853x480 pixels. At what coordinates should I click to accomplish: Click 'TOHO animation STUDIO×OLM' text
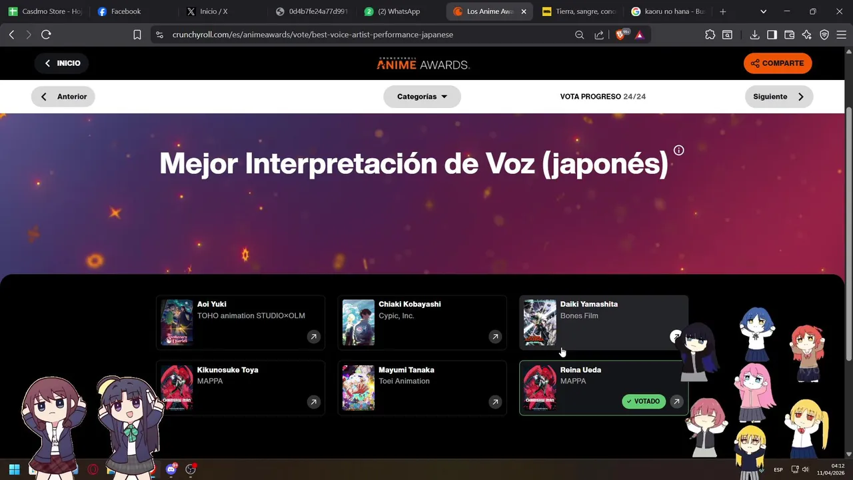251,316
